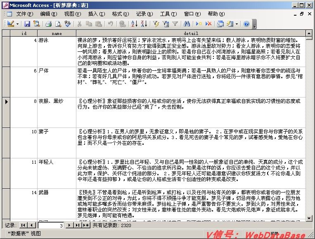Viewport: 315px width, 239px height.
Task: Click the name cell '年轻人'
Action: (x=57, y=173)
